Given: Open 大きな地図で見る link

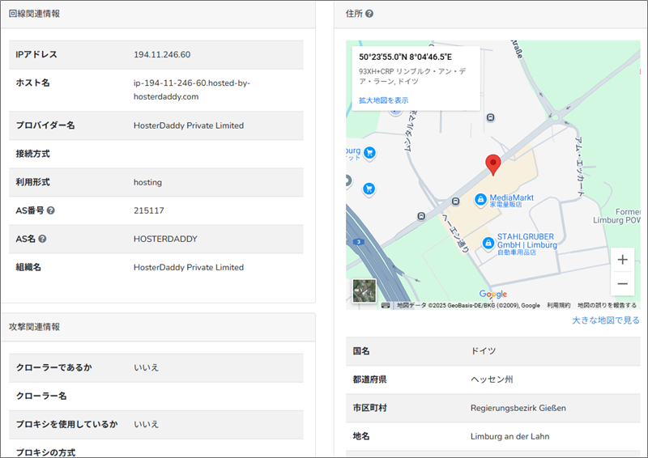Looking at the screenshot, I should (x=605, y=320).
